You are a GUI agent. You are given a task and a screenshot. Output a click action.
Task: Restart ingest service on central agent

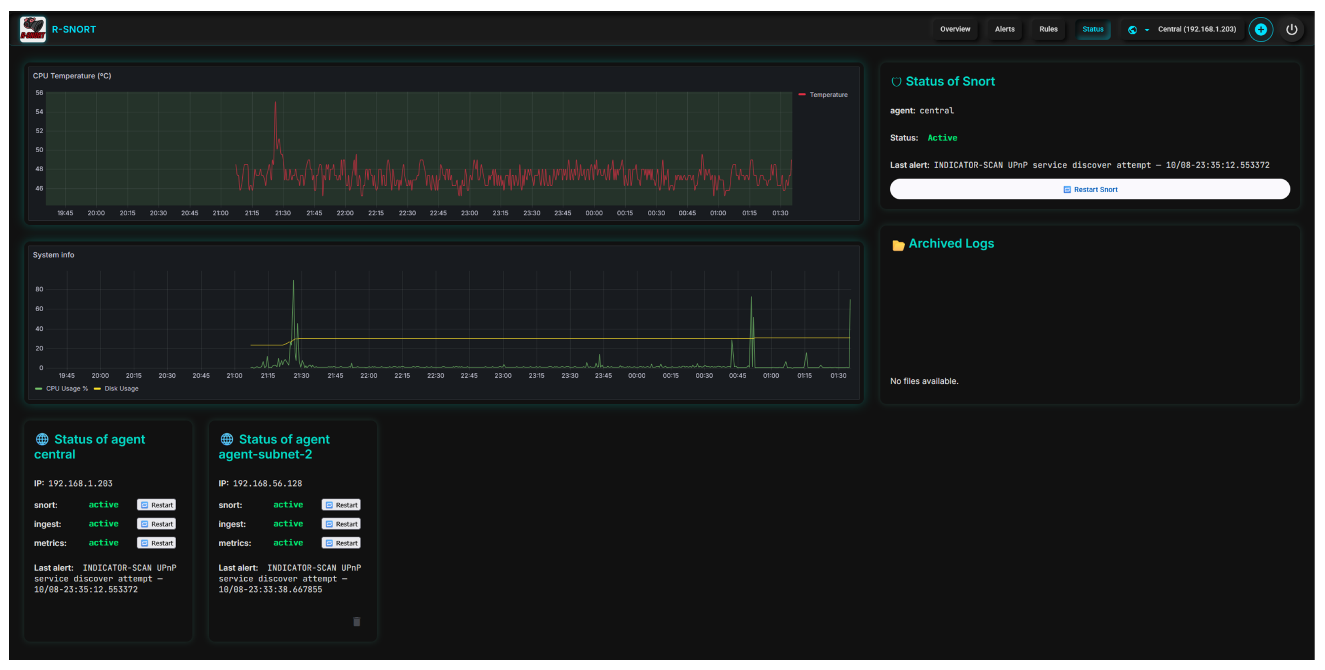[156, 524]
